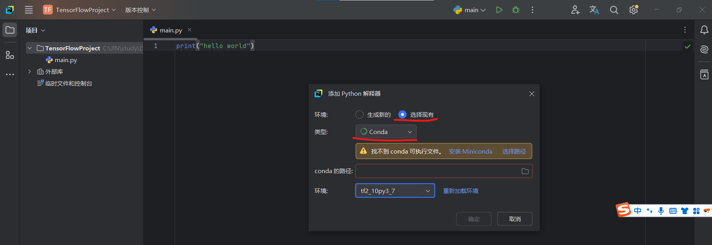Open the Sogou soft keyboard icon

click(x=673, y=211)
